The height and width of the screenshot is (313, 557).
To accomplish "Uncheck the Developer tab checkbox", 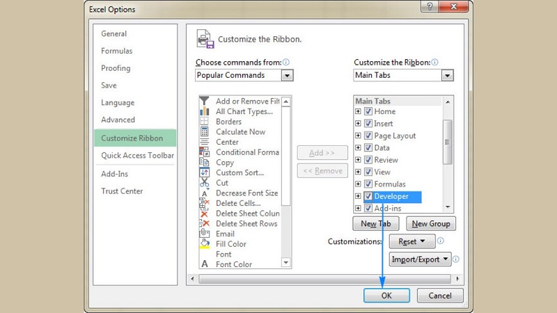I will (368, 197).
